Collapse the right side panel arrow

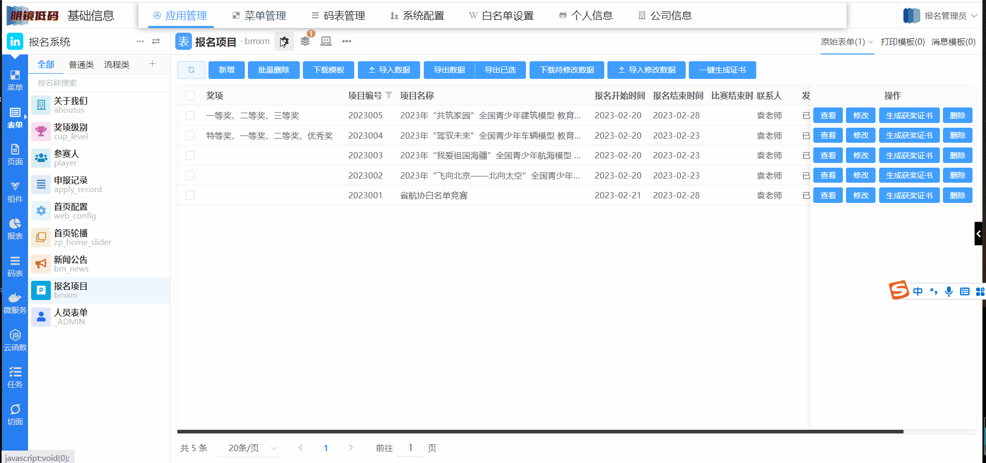[x=979, y=234]
